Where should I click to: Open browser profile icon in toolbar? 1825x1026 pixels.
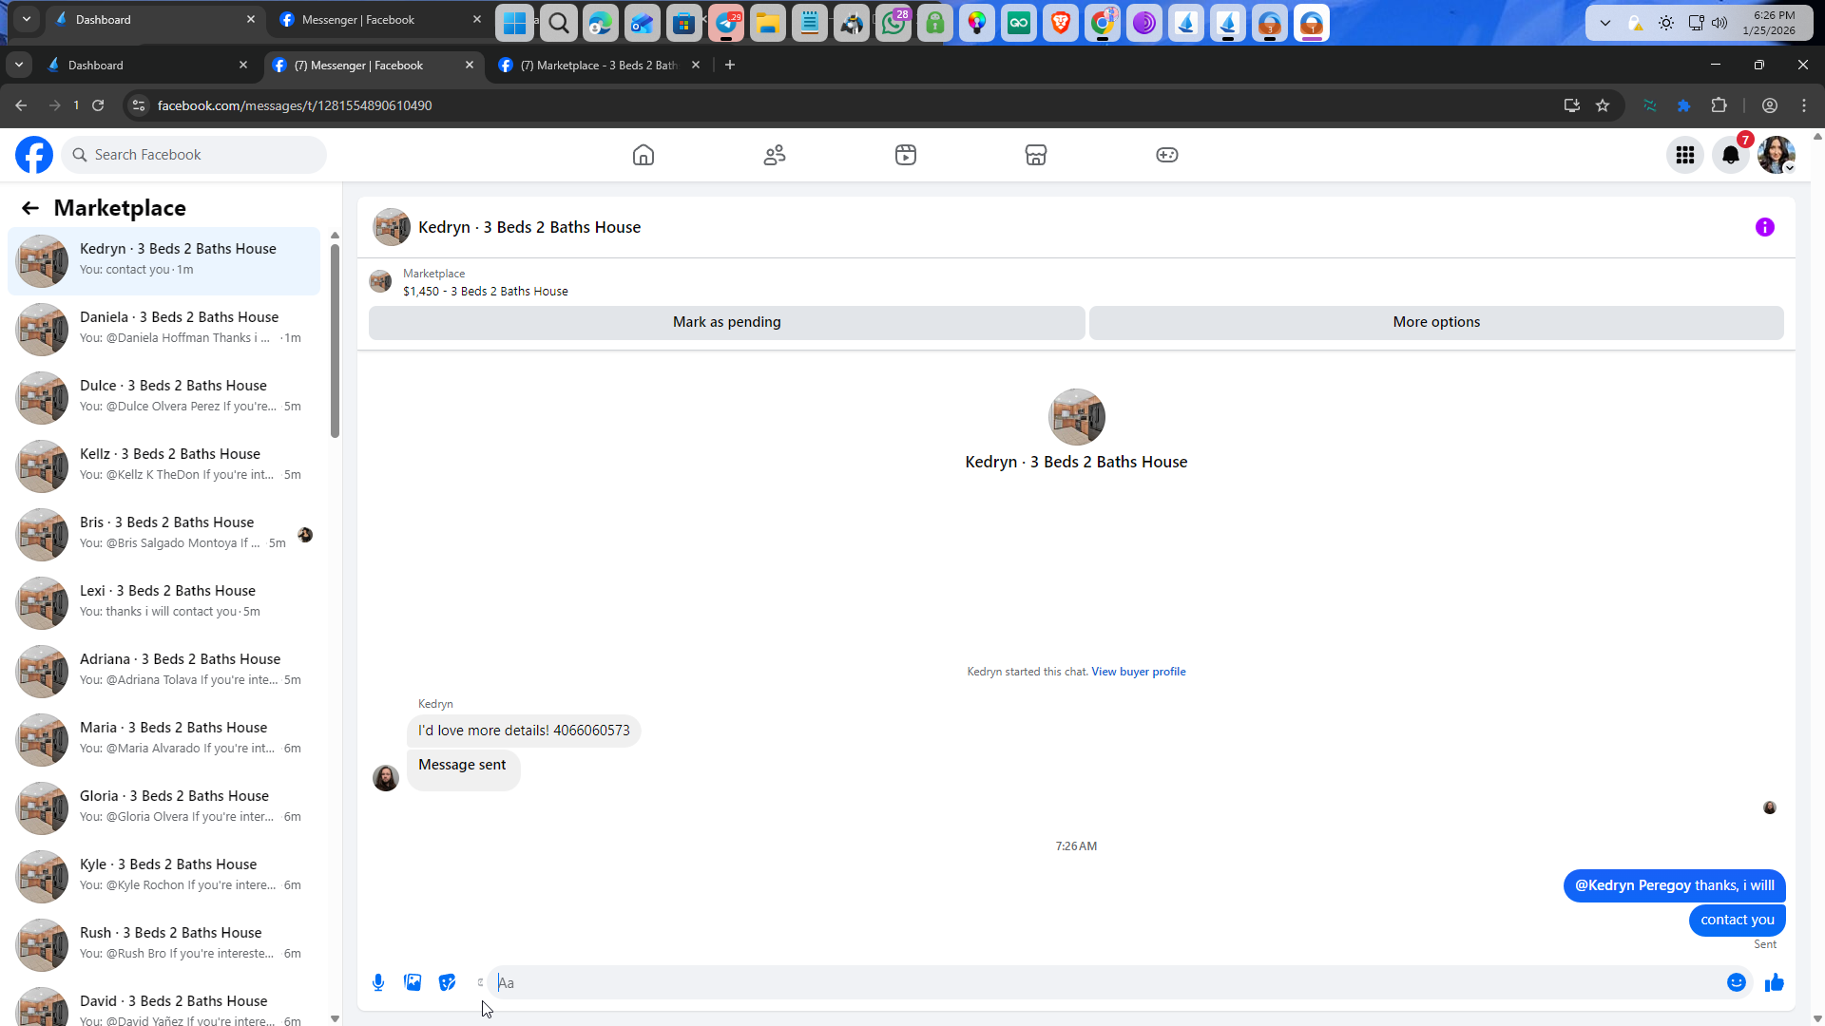click(x=1770, y=105)
